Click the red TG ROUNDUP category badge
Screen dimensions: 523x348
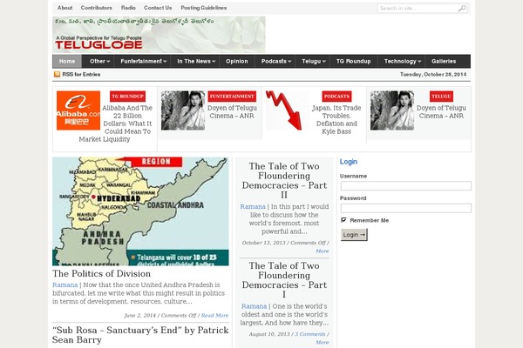tap(127, 97)
